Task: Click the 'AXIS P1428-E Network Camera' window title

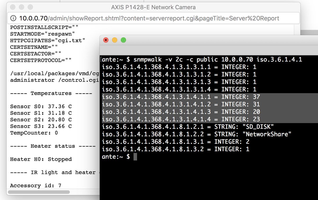Action: (153, 7)
